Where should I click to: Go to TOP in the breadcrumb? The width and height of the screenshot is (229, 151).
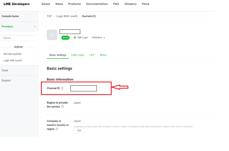[x=49, y=16]
